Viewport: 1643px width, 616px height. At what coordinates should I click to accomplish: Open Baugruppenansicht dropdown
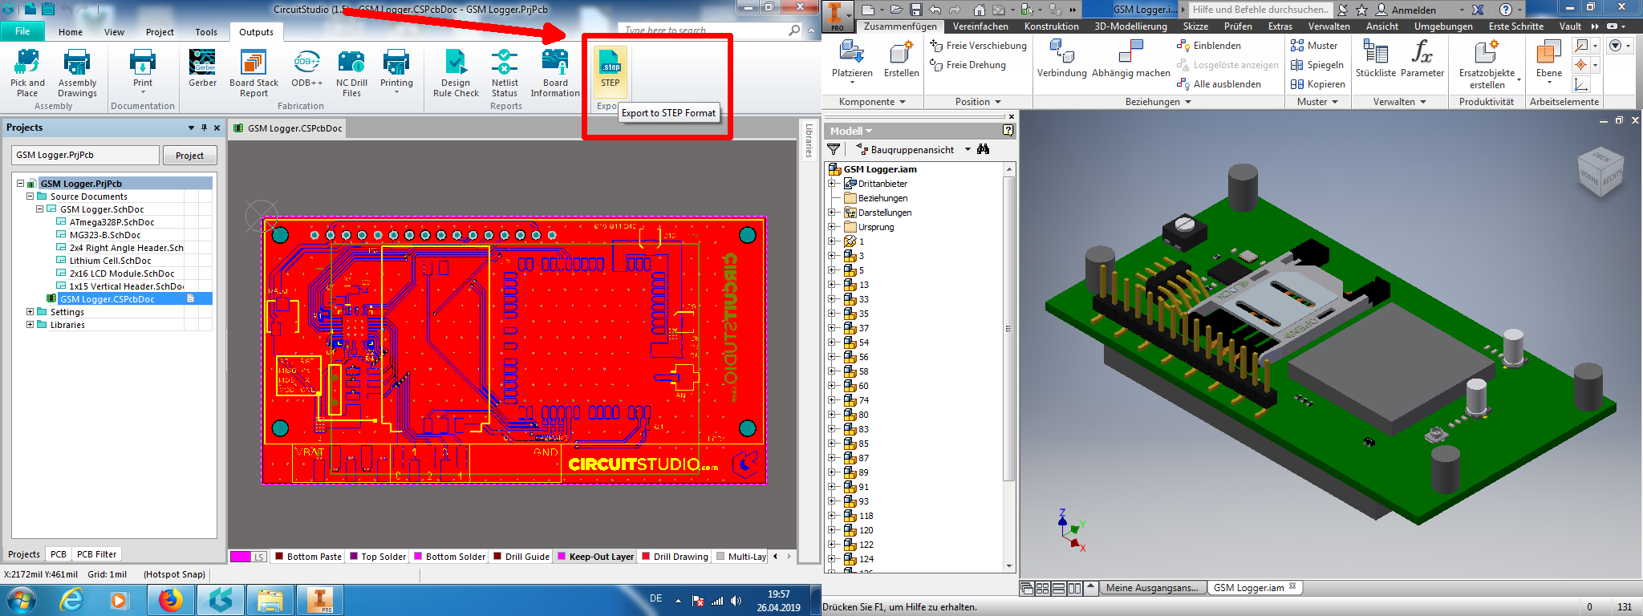968,149
